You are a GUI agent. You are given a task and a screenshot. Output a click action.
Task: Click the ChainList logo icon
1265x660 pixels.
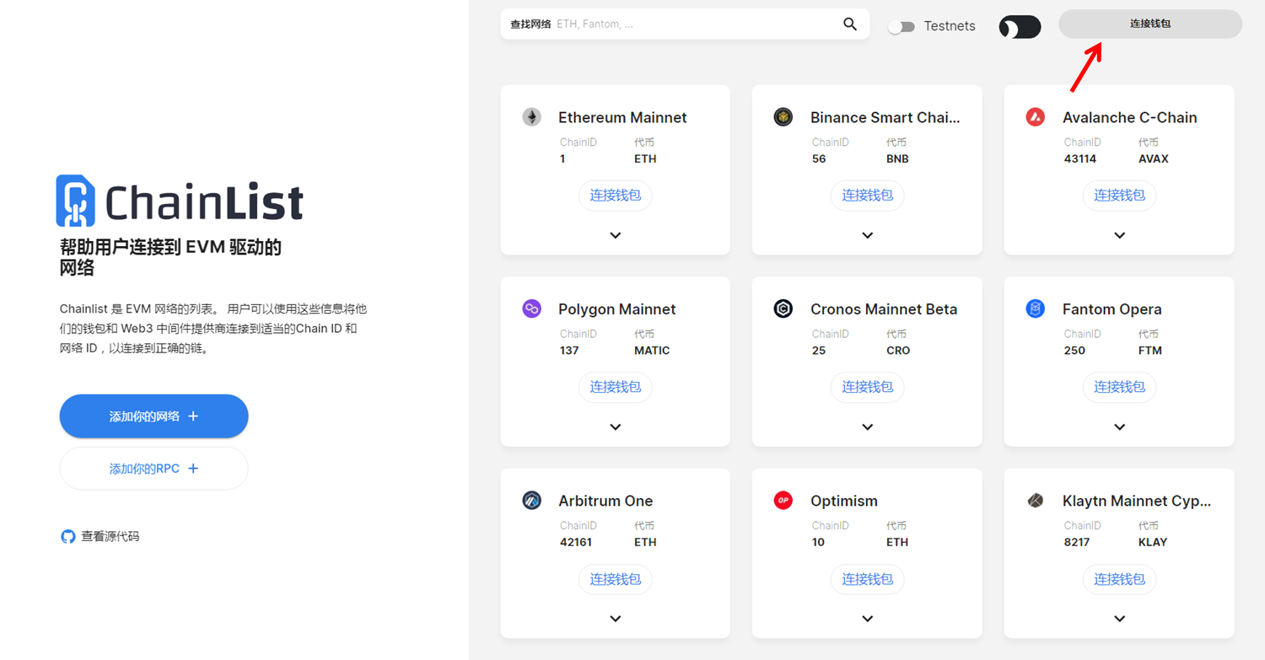75,201
